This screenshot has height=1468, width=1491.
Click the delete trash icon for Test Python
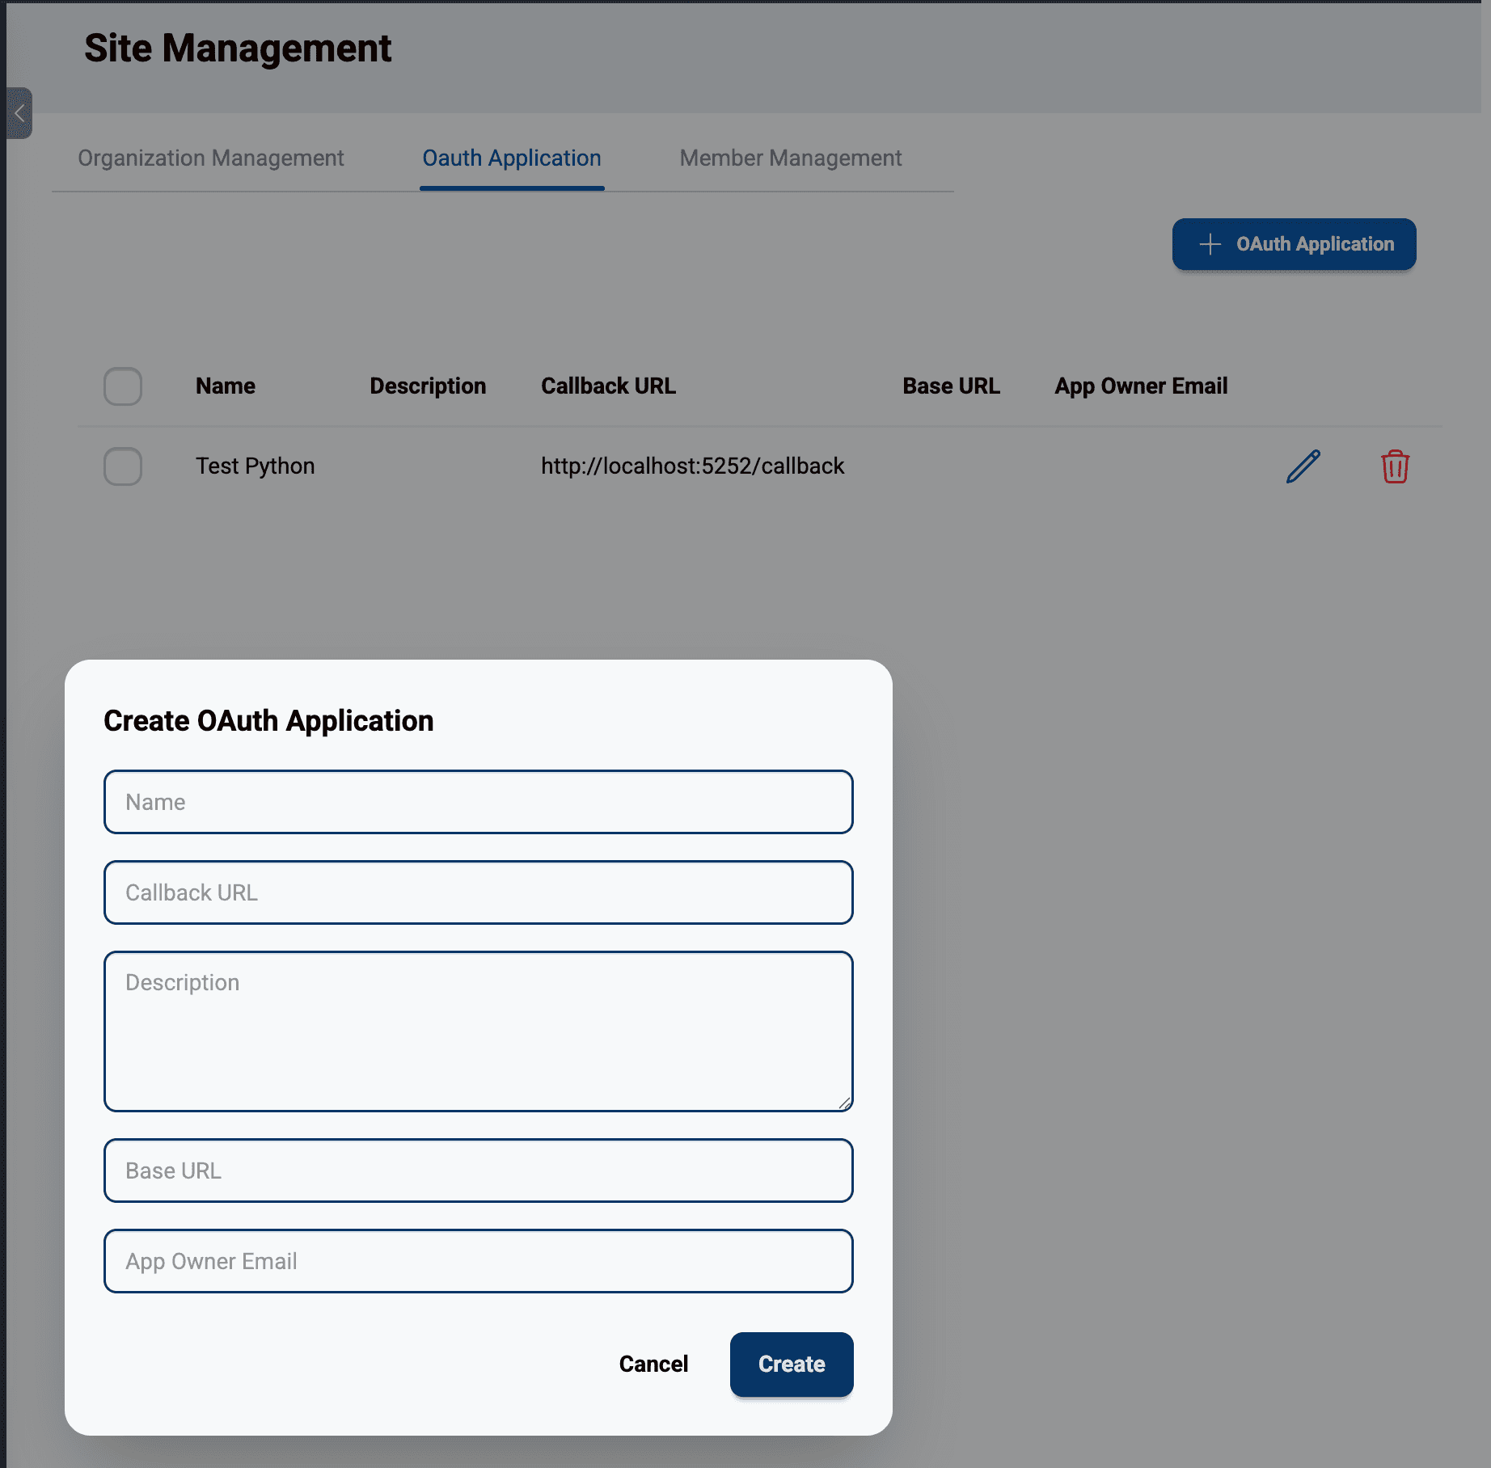(x=1394, y=466)
